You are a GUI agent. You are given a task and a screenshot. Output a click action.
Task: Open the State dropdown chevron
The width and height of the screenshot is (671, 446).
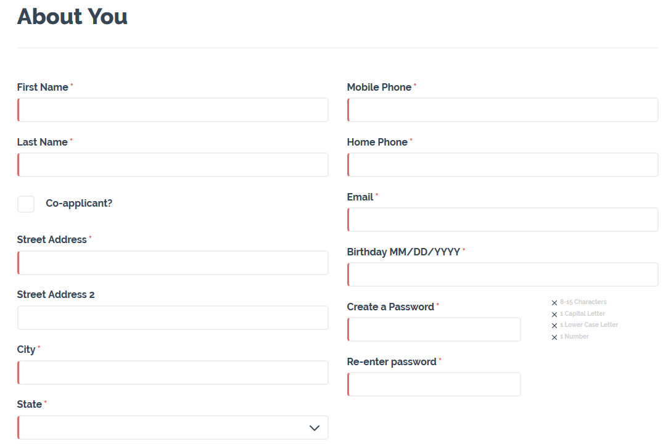[315, 427]
